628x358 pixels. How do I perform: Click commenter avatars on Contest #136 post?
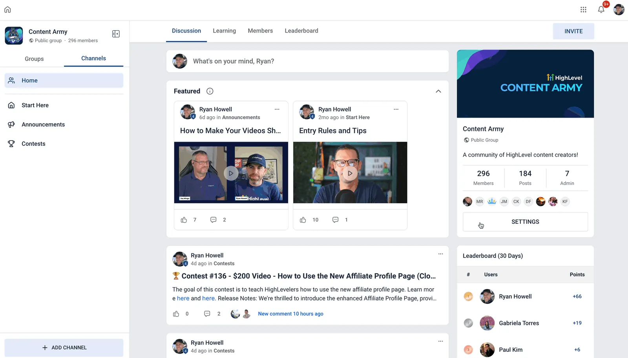pos(241,314)
